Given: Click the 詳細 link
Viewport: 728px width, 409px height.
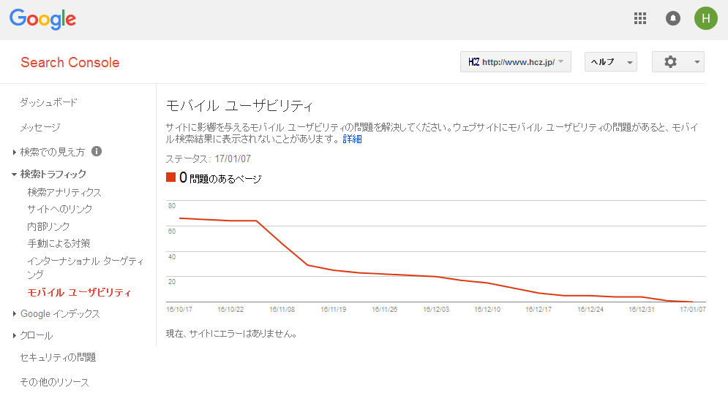Looking at the screenshot, I should (x=352, y=139).
